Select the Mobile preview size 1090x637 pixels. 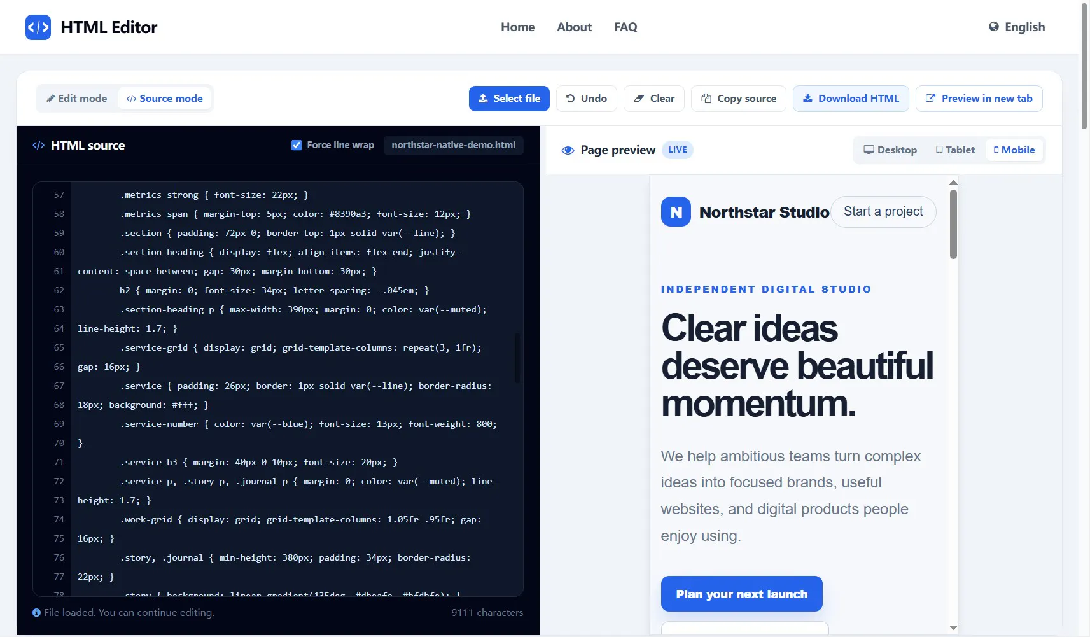pyautogui.click(x=1014, y=150)
